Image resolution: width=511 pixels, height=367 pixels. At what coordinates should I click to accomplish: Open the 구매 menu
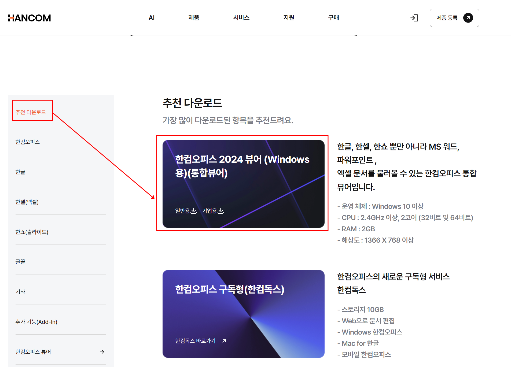pyautogui.click(x=334, y=18)
